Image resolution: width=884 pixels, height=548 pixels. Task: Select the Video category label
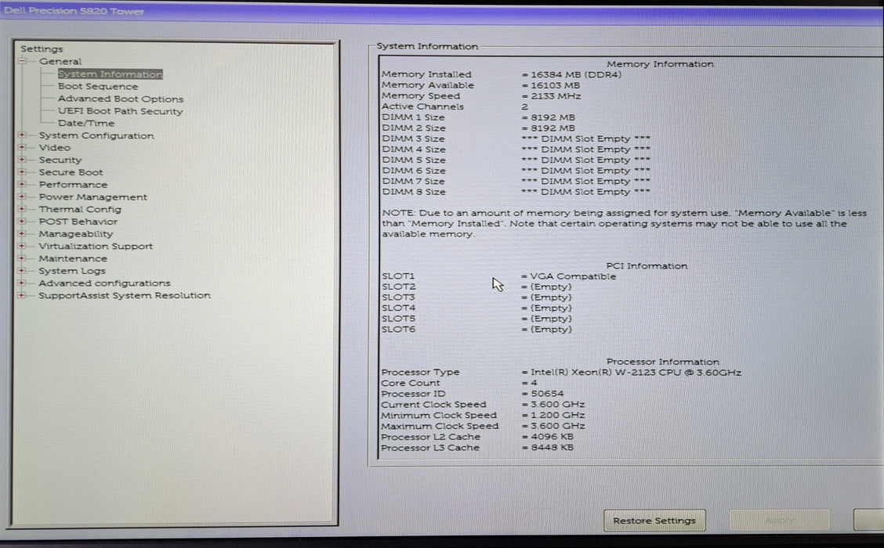(x=54, y=147)
